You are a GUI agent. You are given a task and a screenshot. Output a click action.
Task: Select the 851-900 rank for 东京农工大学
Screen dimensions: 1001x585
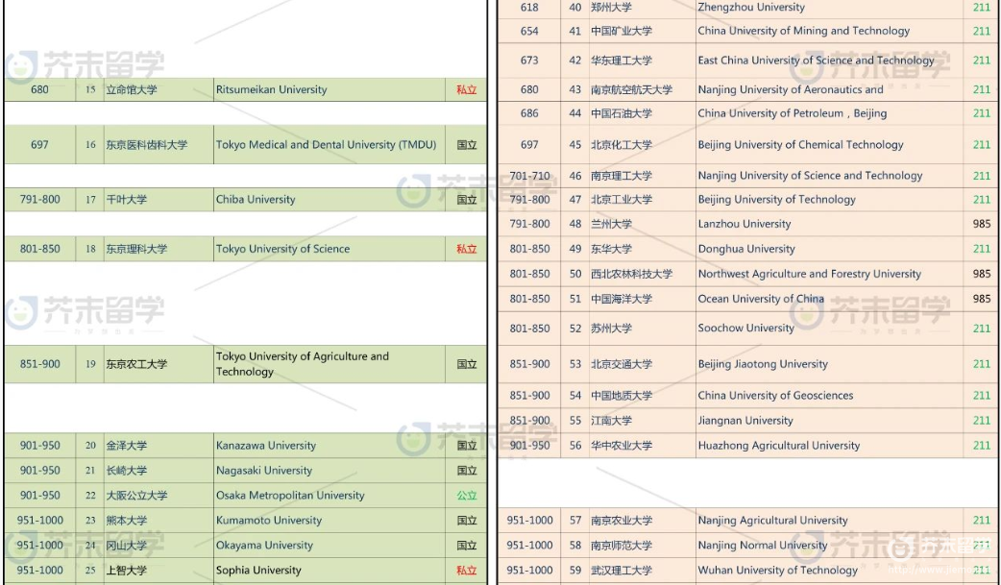tap(39, 364)
